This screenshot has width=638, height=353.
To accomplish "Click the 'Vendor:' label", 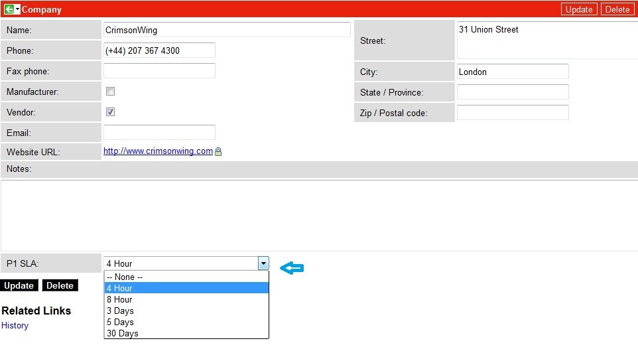I will [21, 112].
